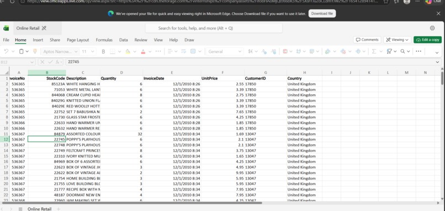This screenshot has height=211, width=445.
Task: Click the Borders grid icon
Action: tap(113, 52)
